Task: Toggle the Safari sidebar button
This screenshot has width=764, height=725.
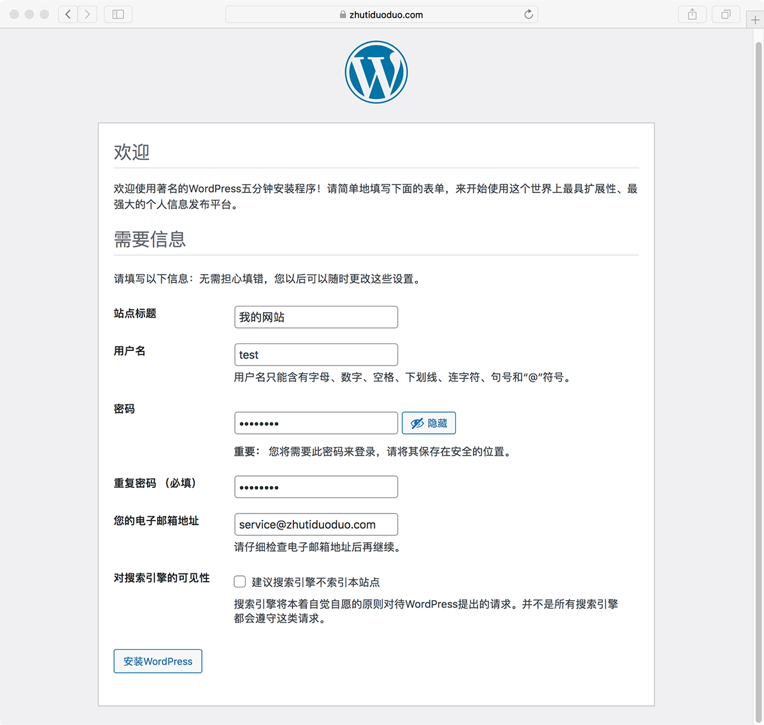Action: click(118, 14)
